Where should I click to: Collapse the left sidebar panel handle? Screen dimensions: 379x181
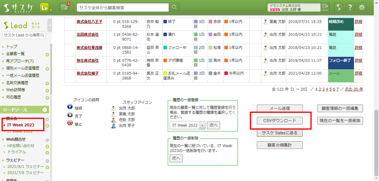click(50, 26)
